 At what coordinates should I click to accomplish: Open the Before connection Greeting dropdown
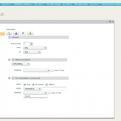click(37, 70)
